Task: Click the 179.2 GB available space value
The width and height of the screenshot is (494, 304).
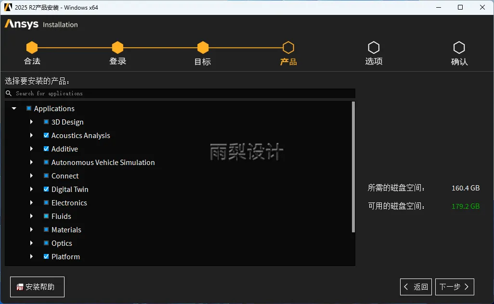Action: pyautogui.click(x=466, y=206)
